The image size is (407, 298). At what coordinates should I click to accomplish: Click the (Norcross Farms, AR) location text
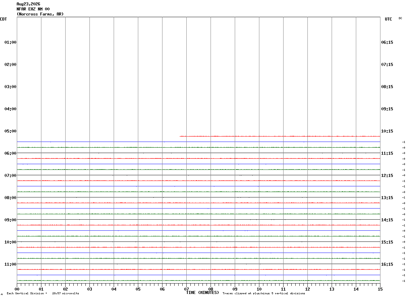[x=40, y=14]
